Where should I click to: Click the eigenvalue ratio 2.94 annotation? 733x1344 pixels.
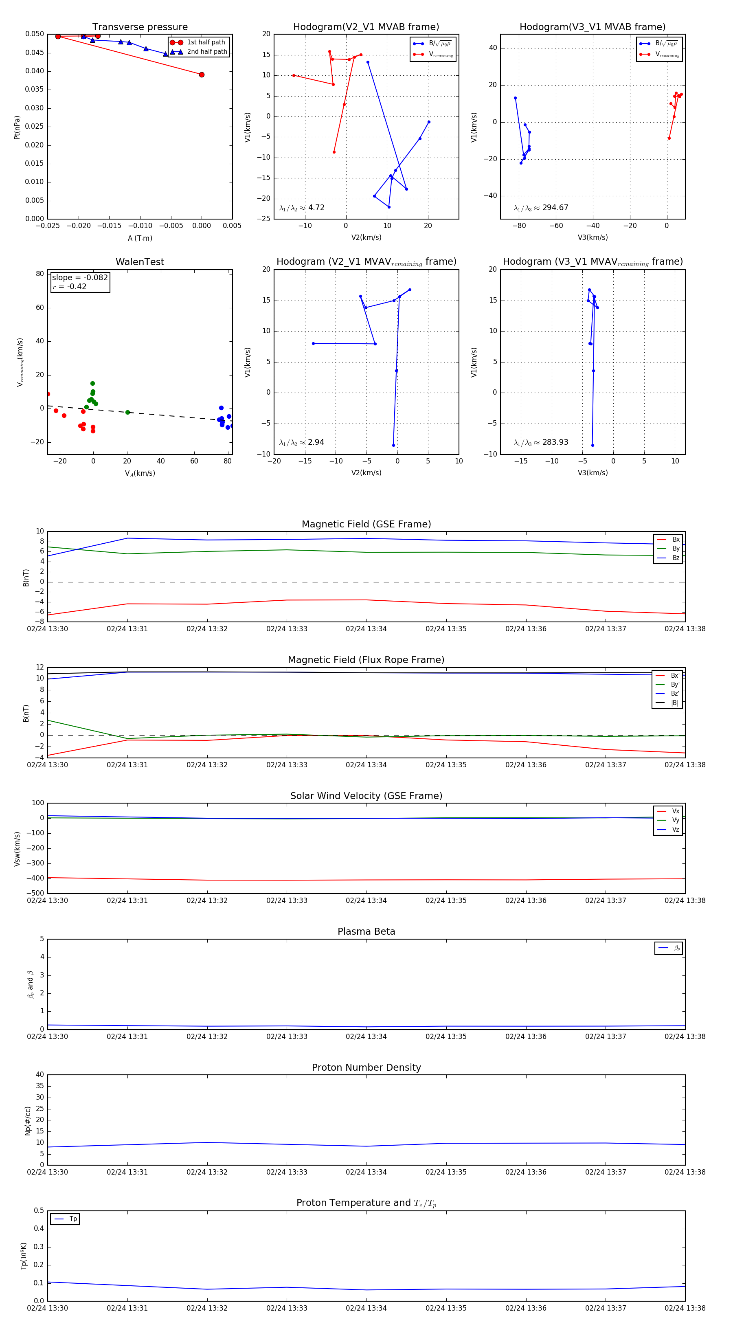click(x=301, y=442)
